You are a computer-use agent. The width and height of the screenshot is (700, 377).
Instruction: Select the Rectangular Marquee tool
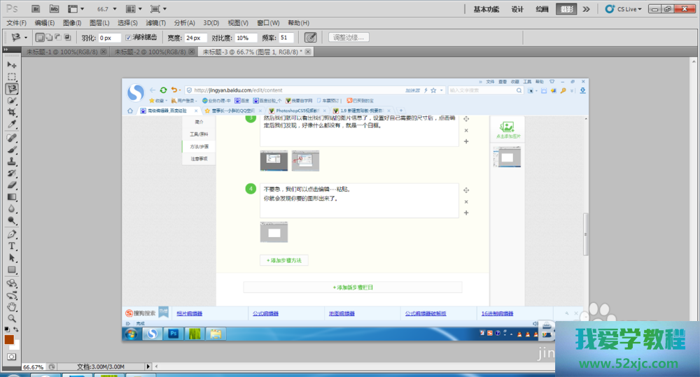[12, 77]
